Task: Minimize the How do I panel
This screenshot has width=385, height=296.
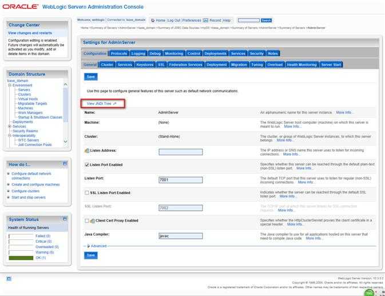Action: 65,164
